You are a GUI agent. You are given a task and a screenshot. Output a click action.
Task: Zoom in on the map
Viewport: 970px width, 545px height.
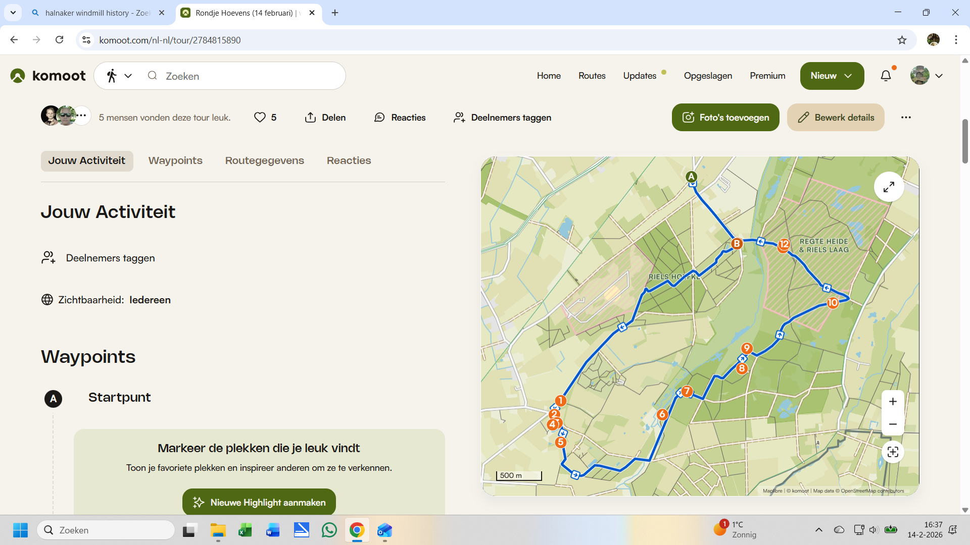pos(893,402)
